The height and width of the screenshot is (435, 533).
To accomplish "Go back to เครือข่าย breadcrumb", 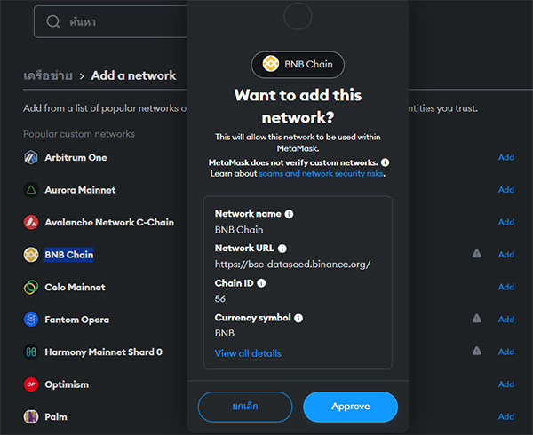I will [46, 75].
